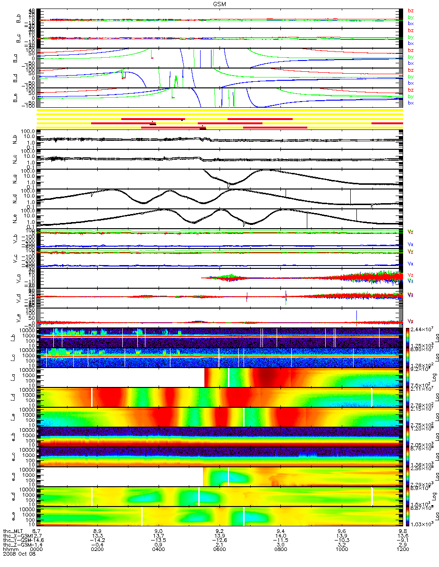439x567 pixels.
Task: Click the bx legend of B_e panel
Action: click(x=411, y=103)
